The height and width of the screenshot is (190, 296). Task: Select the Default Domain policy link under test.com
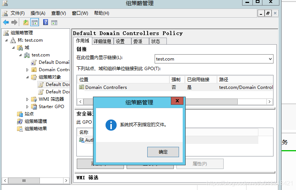click(54, 62)
